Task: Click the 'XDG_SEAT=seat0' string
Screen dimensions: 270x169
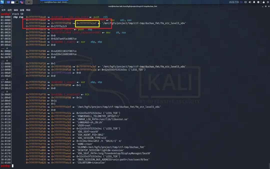Action: tap(88, 132)
